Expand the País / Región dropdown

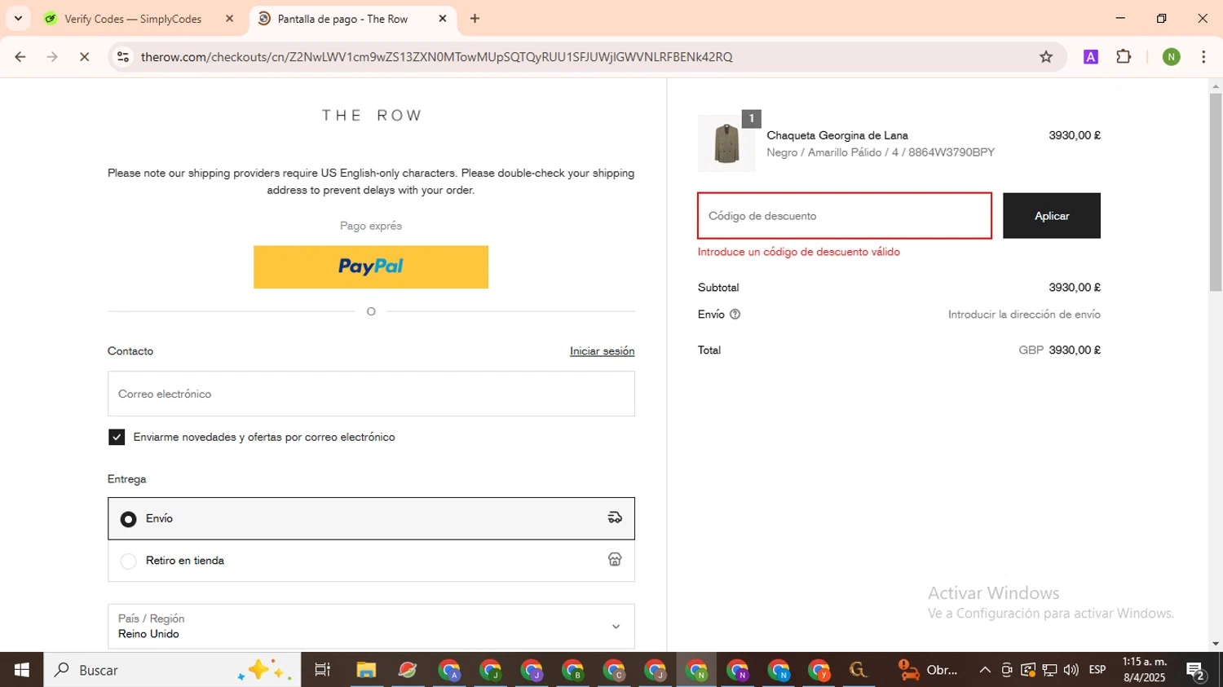point(371,626)
